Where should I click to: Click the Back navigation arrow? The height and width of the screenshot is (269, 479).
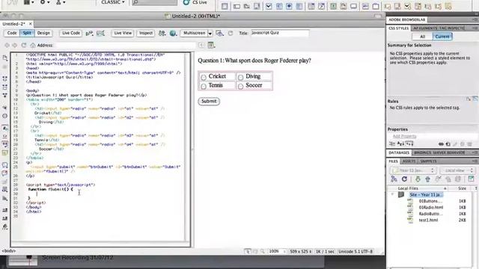(x=7, y=45)
